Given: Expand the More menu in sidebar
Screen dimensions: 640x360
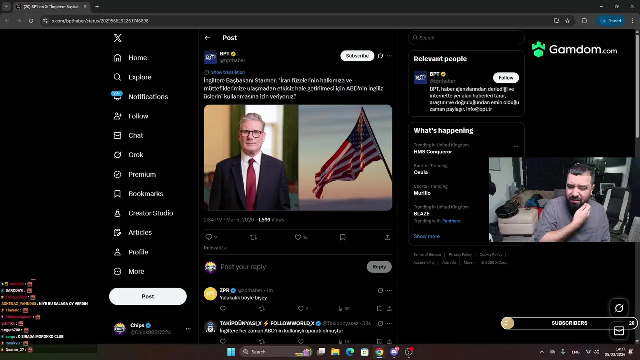Looking at the screenshot, I should [x=129, y=272].
